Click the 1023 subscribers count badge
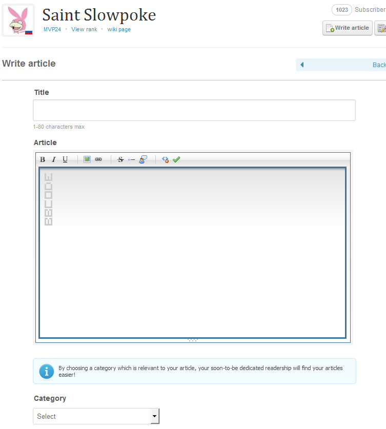The height and width of the screenshot is (429, 386). (x=342, y=10)
